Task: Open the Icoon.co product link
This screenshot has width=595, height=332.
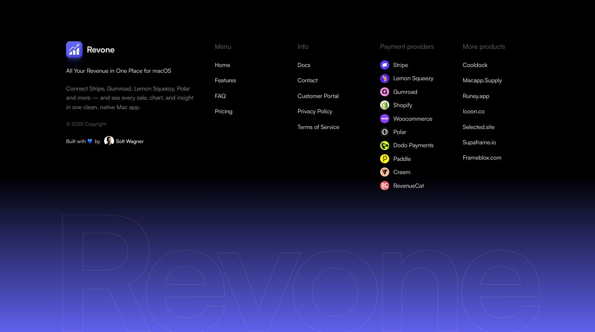Action: point(474,111)
